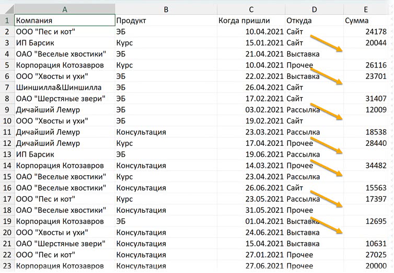This screenshot has width=394, height=273.
Task: Select column B header
Action: (x=166, y=9)
